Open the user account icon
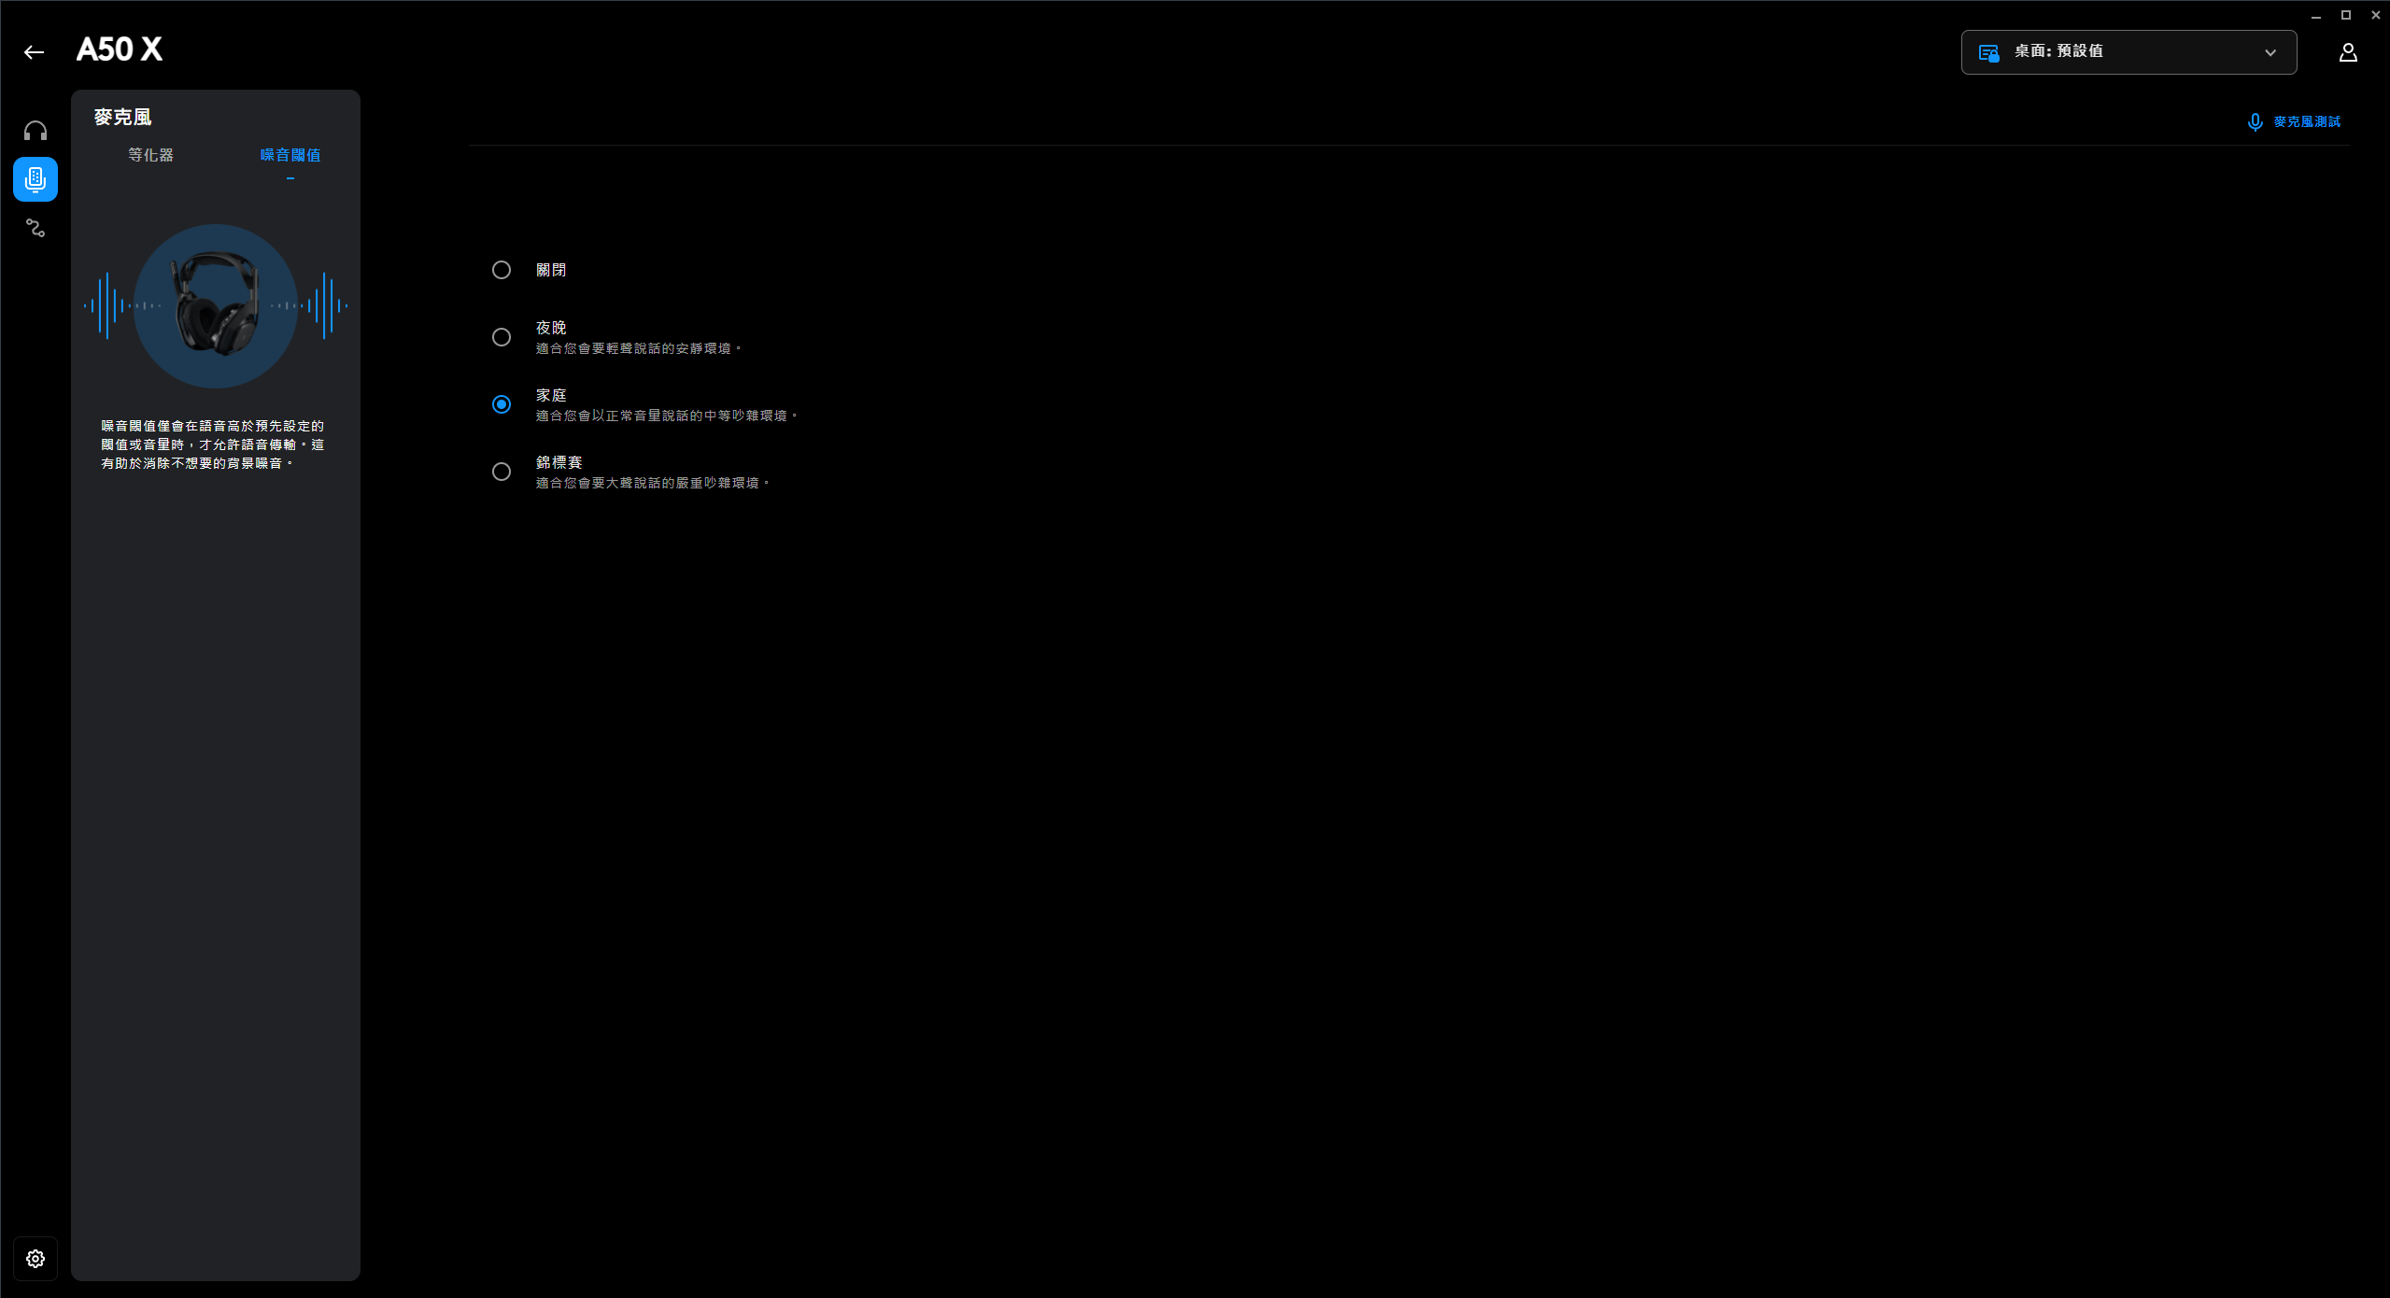 pos(2348,52)
